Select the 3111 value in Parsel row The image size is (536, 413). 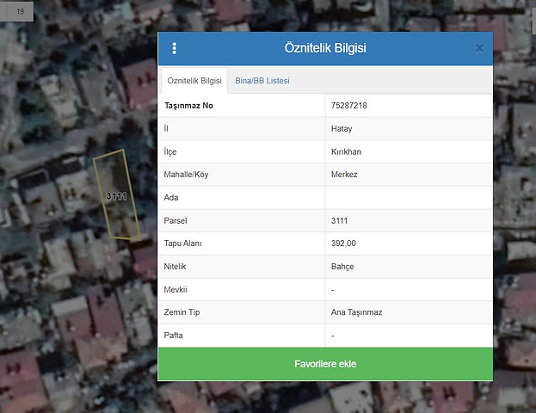coord(340,221)
